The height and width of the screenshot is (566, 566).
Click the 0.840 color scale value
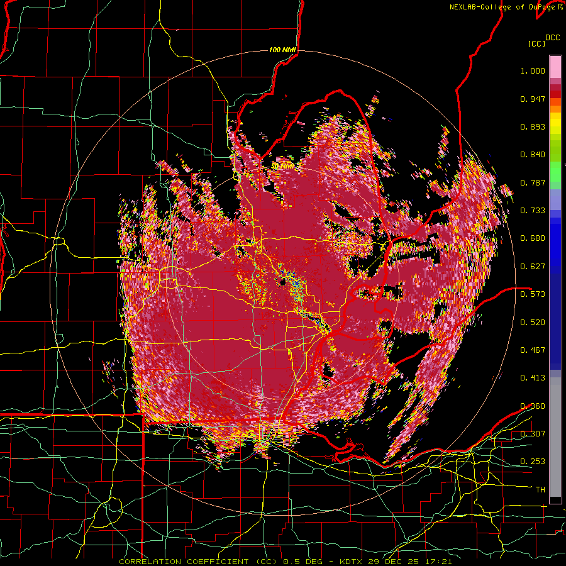(533, 155)
